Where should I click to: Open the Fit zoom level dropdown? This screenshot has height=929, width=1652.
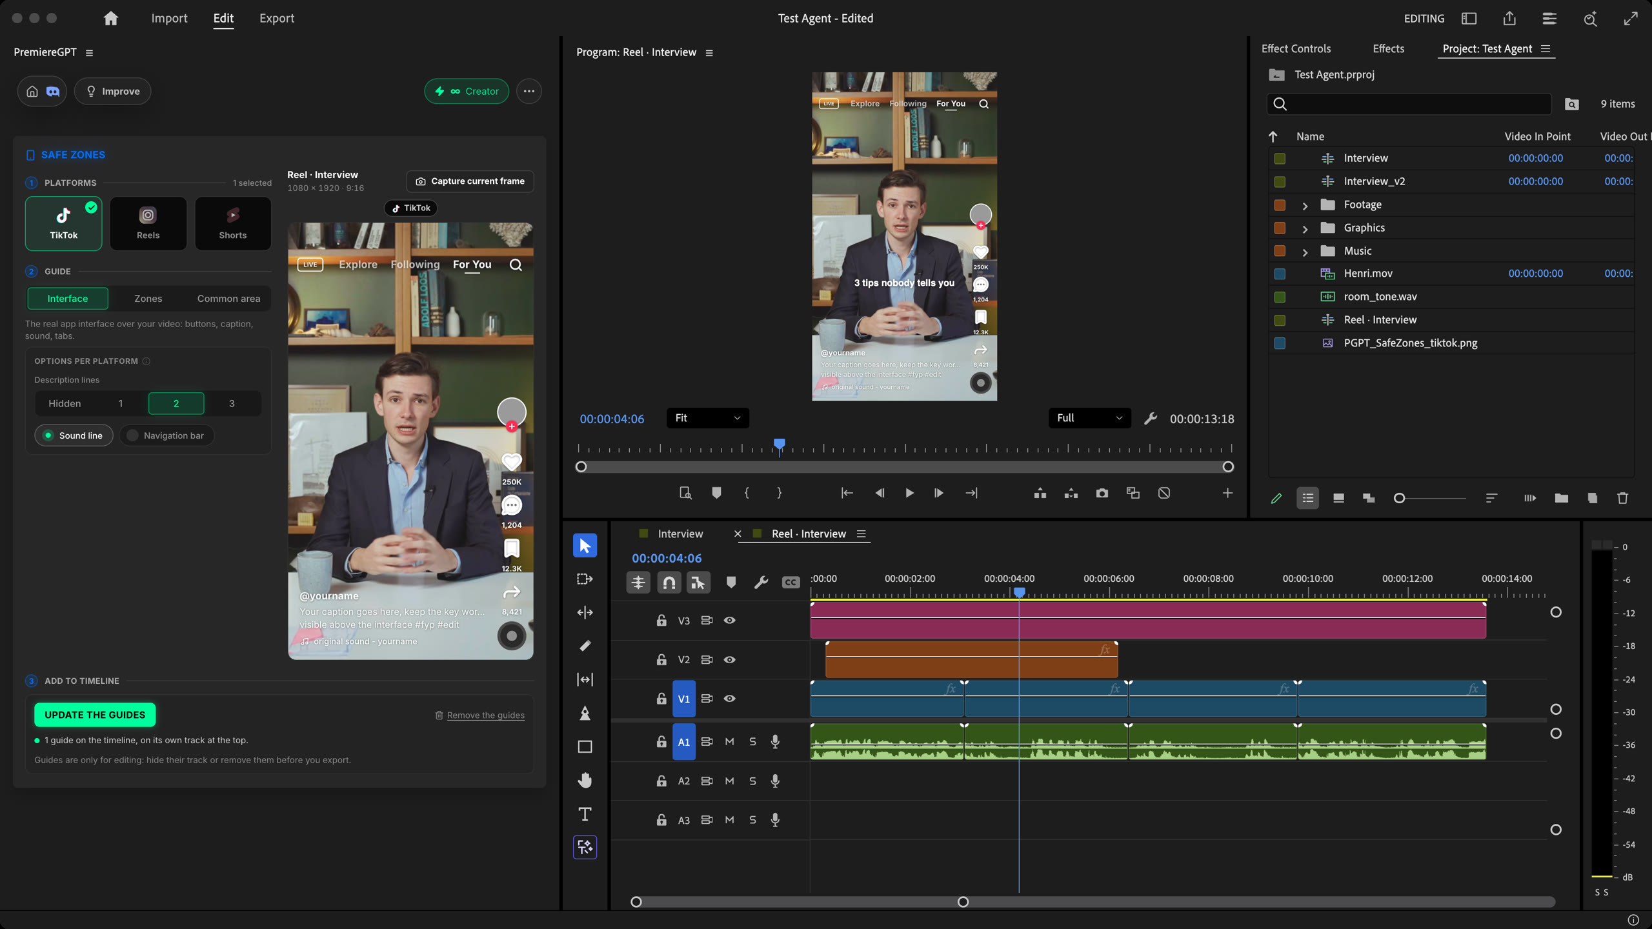[x=707, y=418]
